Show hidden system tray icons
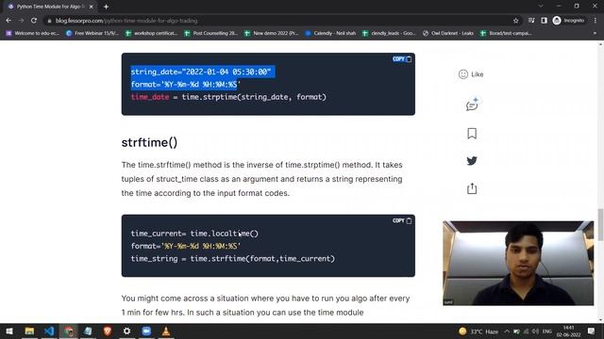This screenshot has width=604, height=339. pyautogui.click(x=507, y=331)
